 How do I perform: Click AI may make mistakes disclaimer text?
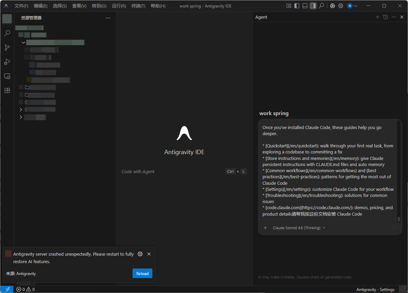[x=305, y=277]
